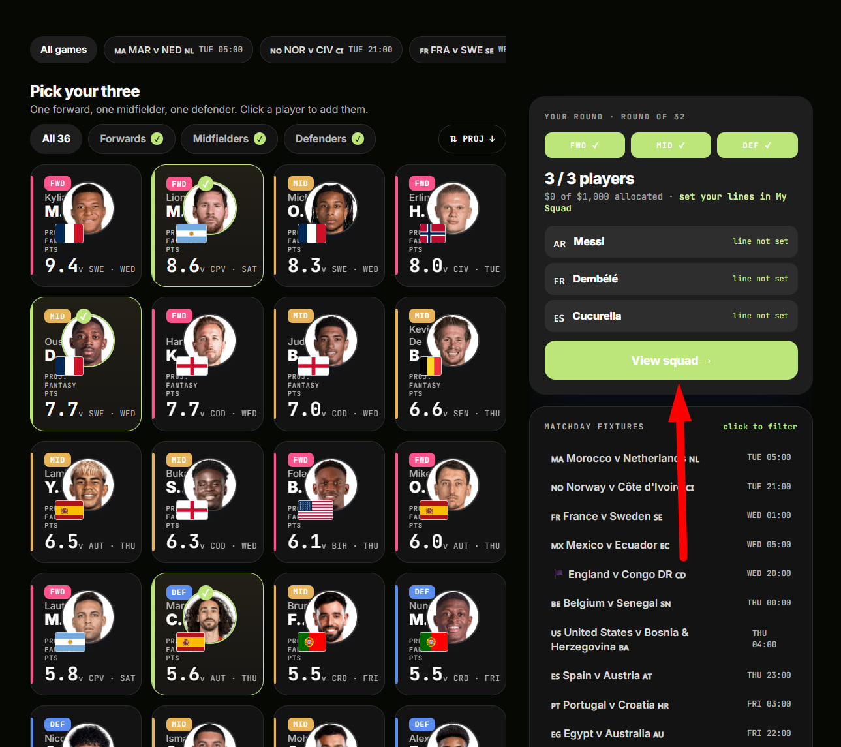This screenshot has width=841, height=747.
Task: Filter to MAR v NED game chip
Action: pos(178,50)
